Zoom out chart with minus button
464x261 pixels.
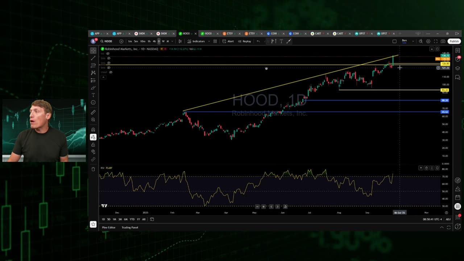257,207
